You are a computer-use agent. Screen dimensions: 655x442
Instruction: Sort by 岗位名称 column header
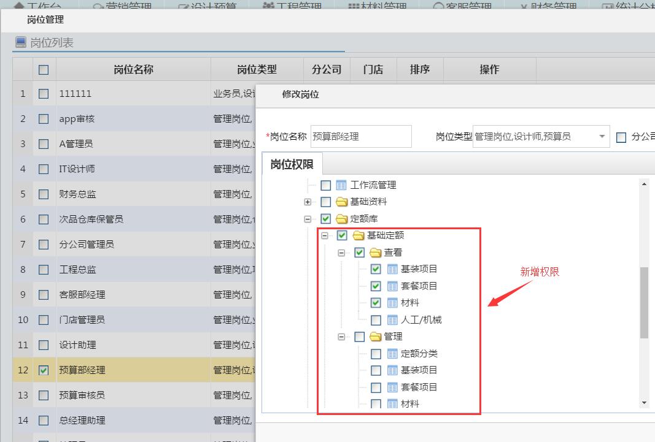click(133, 69)
